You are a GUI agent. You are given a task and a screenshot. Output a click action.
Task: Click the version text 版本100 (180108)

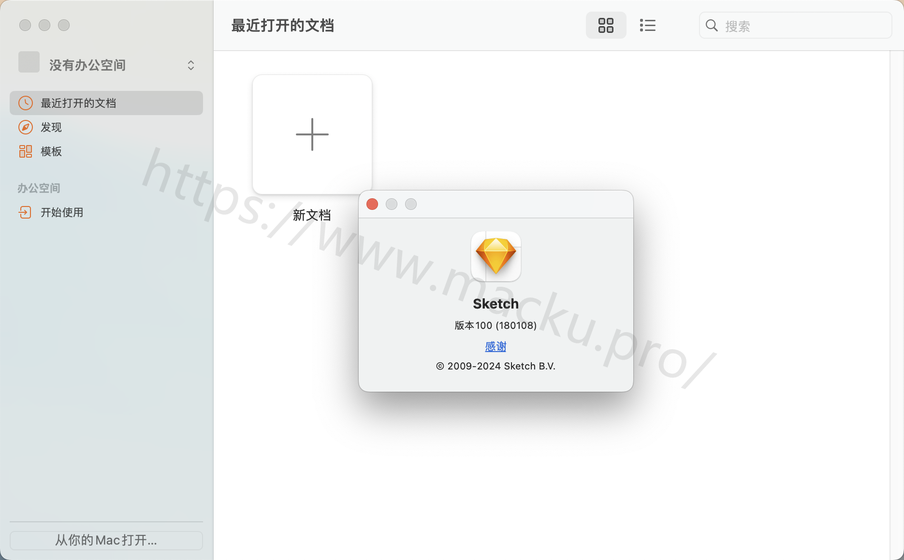pos(496,325)
